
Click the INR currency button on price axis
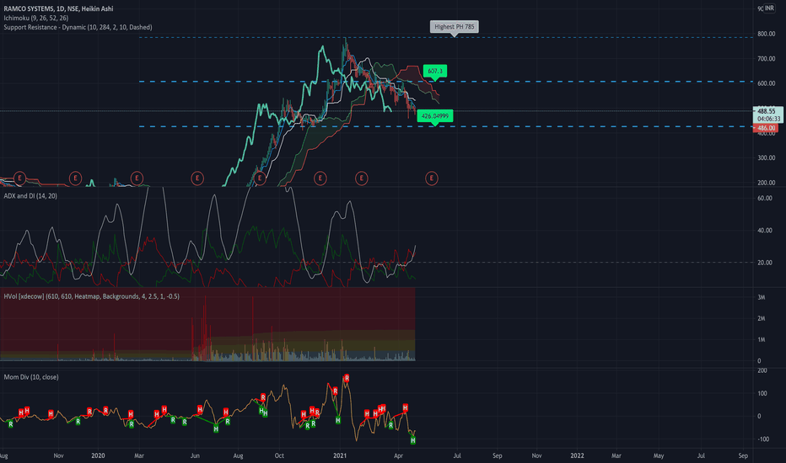(x=769, y=8)
